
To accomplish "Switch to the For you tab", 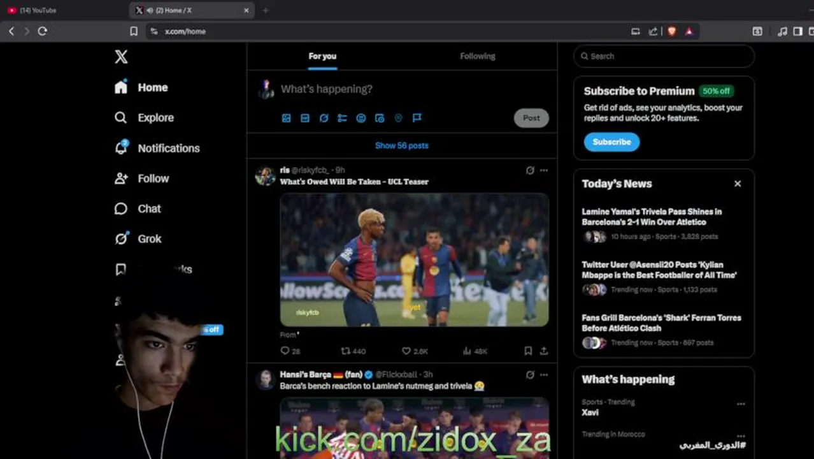I will coord(322,56).
